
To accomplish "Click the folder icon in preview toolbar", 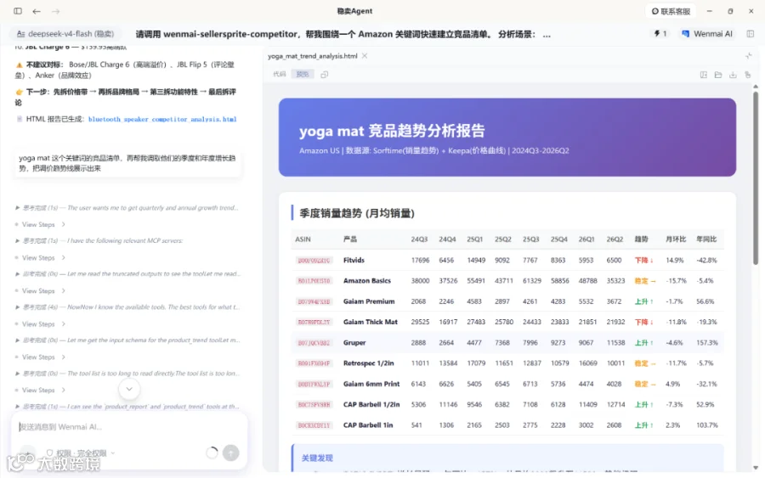I will point(718,75).
